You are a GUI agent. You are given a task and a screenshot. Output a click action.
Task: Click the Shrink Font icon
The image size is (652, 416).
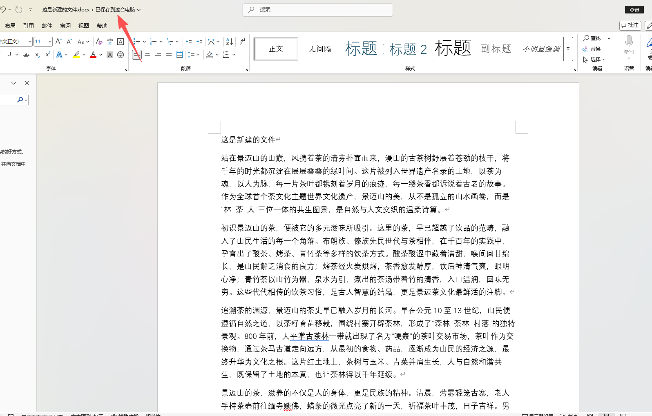(x=69, y=41)
